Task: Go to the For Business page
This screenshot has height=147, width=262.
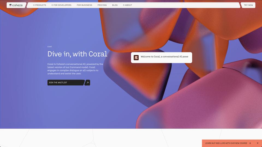Action: pos(84,5)
